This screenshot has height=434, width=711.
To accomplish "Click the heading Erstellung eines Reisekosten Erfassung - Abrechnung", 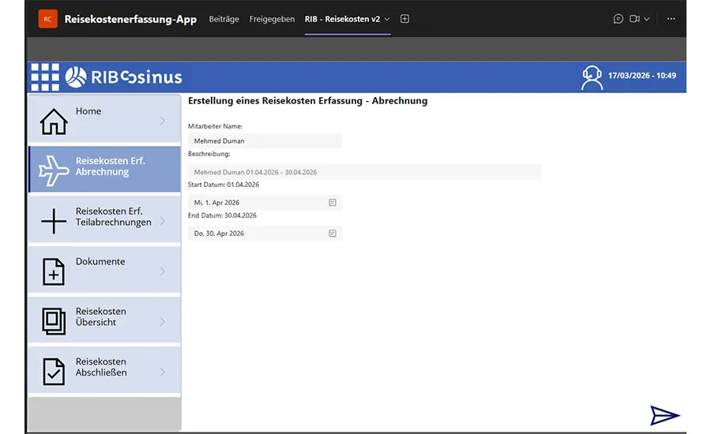I will 308,101.
